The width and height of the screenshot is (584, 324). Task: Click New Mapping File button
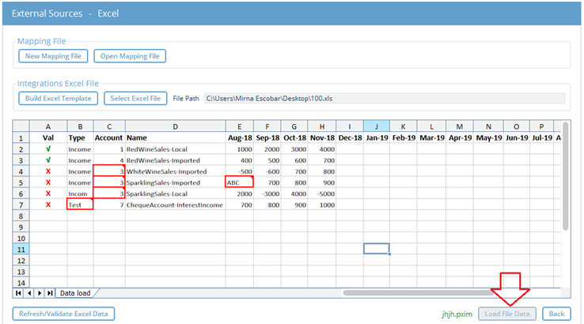tap(53, 56)
